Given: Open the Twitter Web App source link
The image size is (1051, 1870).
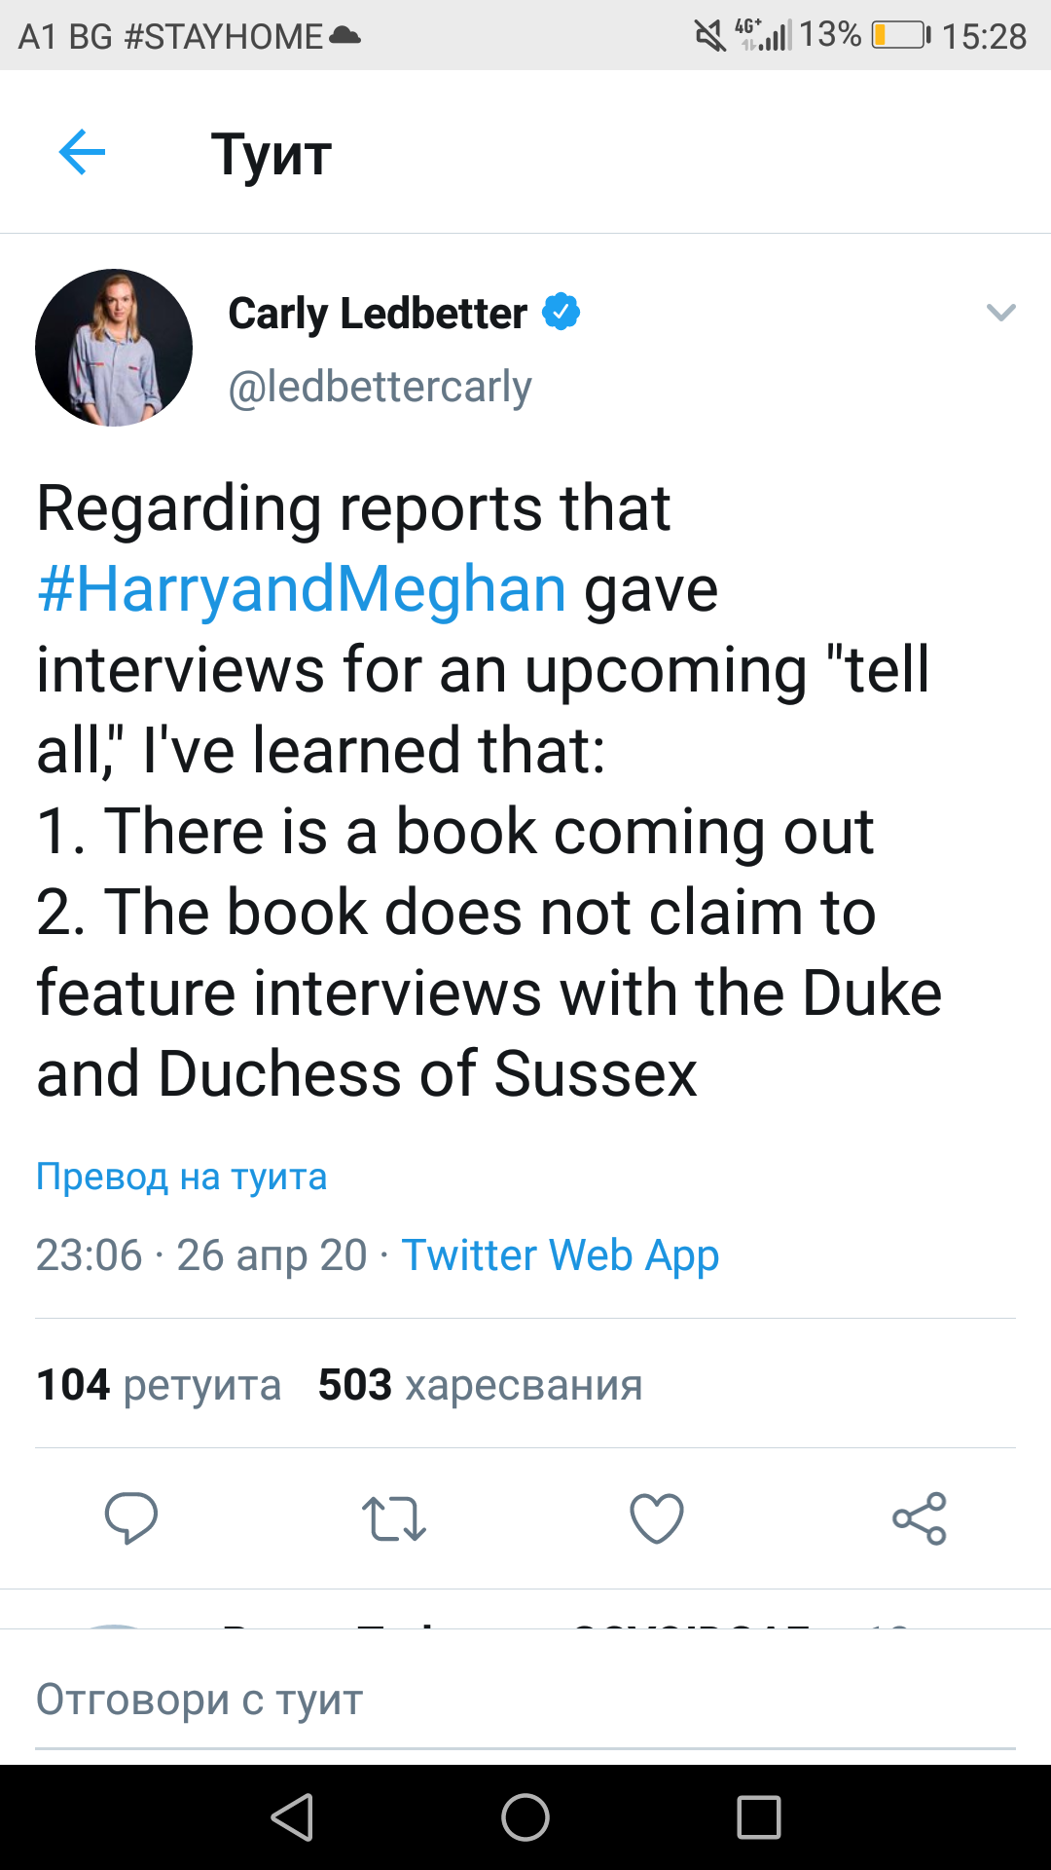Looking at the screenshot, I should [561, 1254].
